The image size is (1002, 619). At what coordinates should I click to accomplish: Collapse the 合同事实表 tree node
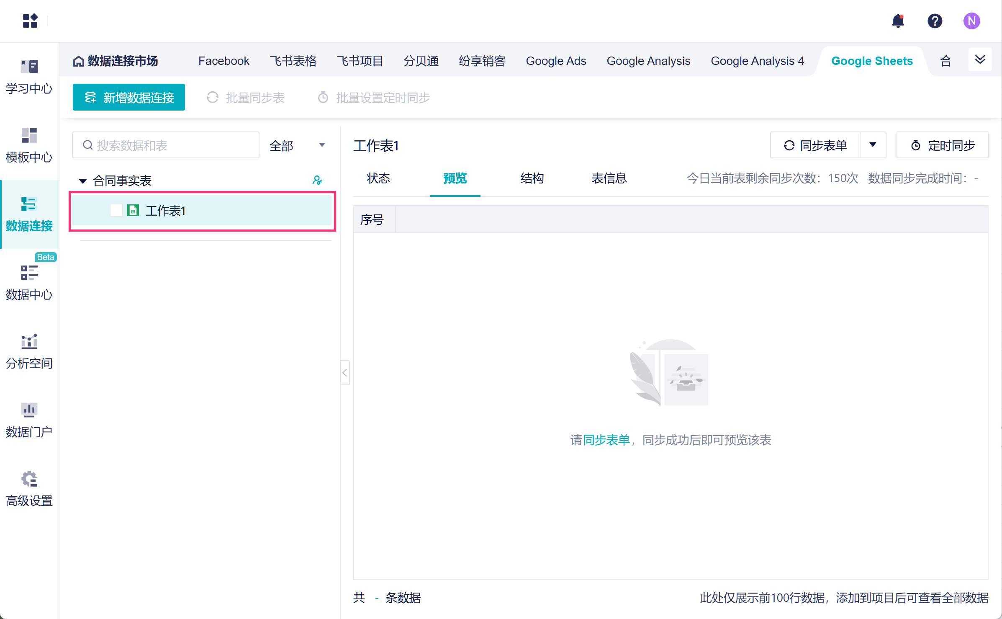[x=83, y=181]
